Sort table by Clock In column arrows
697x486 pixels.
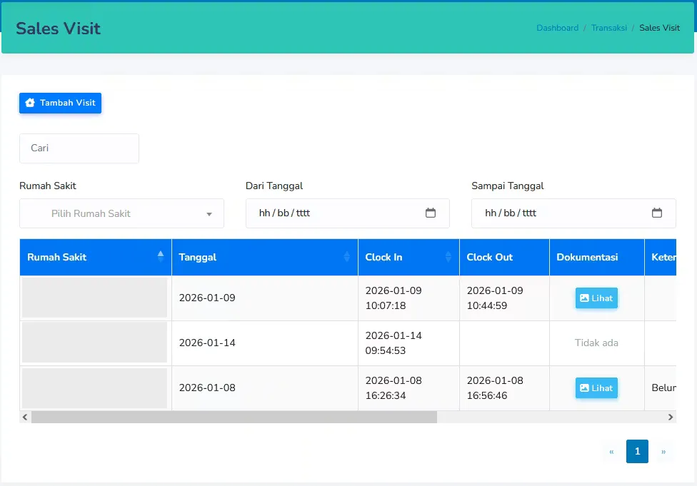(448, 257)
